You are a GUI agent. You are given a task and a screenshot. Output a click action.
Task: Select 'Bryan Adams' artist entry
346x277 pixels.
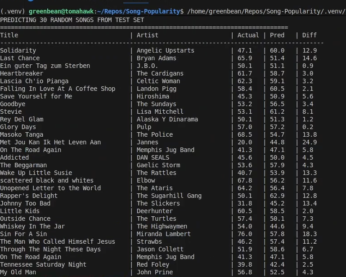[x=157, y=58]
